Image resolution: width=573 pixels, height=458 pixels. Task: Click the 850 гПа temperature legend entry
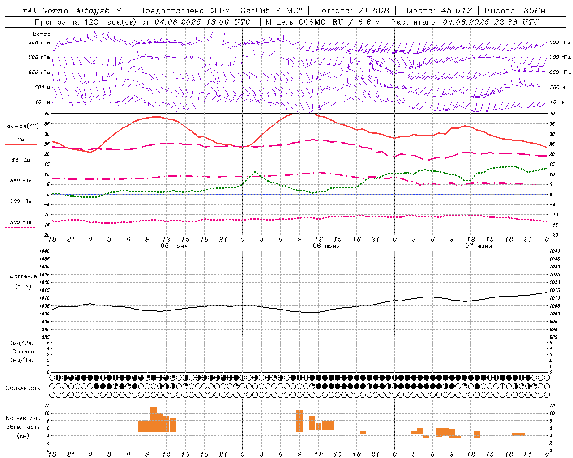(x=21, y=181)
